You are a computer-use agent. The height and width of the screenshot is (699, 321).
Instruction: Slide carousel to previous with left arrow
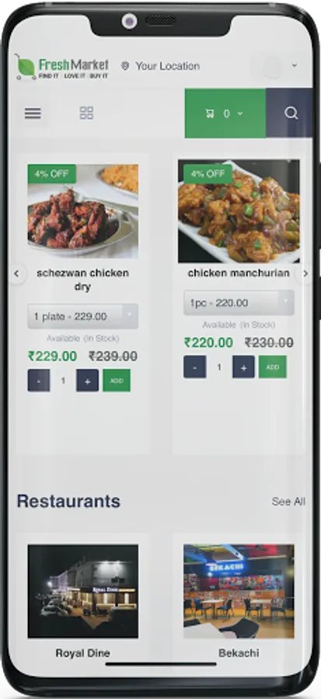click(x=17, y=273)
